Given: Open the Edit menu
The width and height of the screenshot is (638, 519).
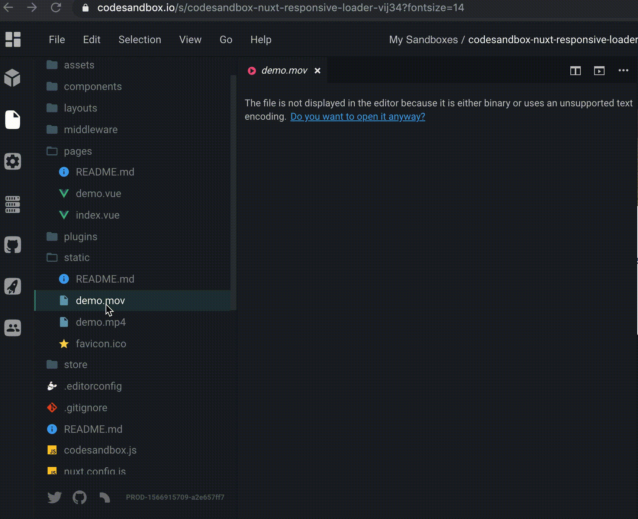Looking at the screenshot, I should point(92,40).
